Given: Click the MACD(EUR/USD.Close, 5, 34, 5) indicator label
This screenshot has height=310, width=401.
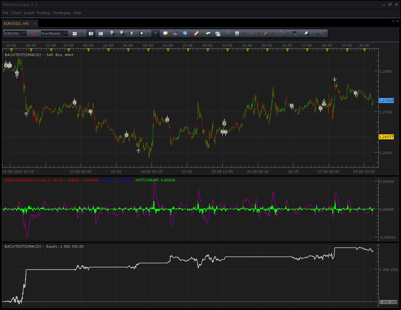Looking at the screenshot, I should click(x=34, y=180).
